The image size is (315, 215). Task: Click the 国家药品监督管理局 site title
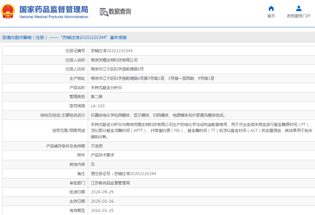click(54, 9)
